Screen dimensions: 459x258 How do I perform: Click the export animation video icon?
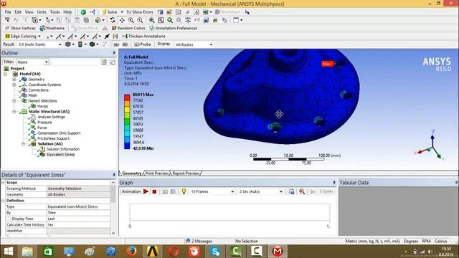[291, 191]
